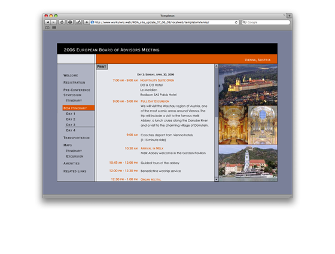Open the browser home page icon

pyautogui.click(x=62, y=22)
